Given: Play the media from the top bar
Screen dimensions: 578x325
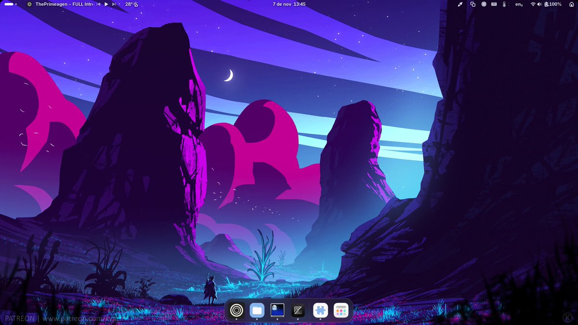Looking at the screenshot, I should pos(106,4).
